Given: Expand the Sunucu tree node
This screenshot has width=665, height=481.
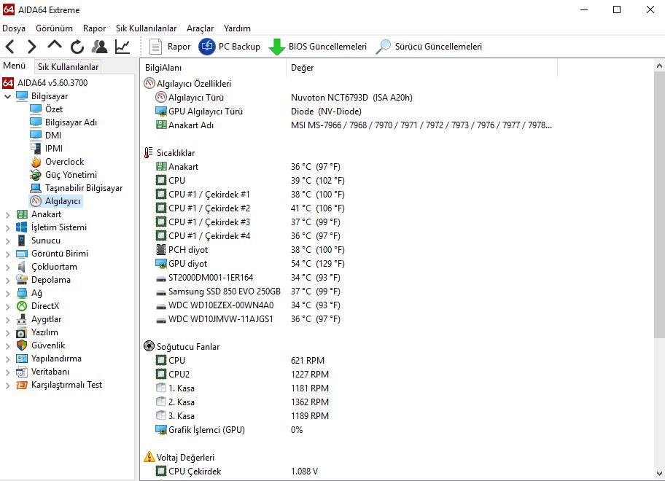Looking at the screenshot, I should click(7, 240).
